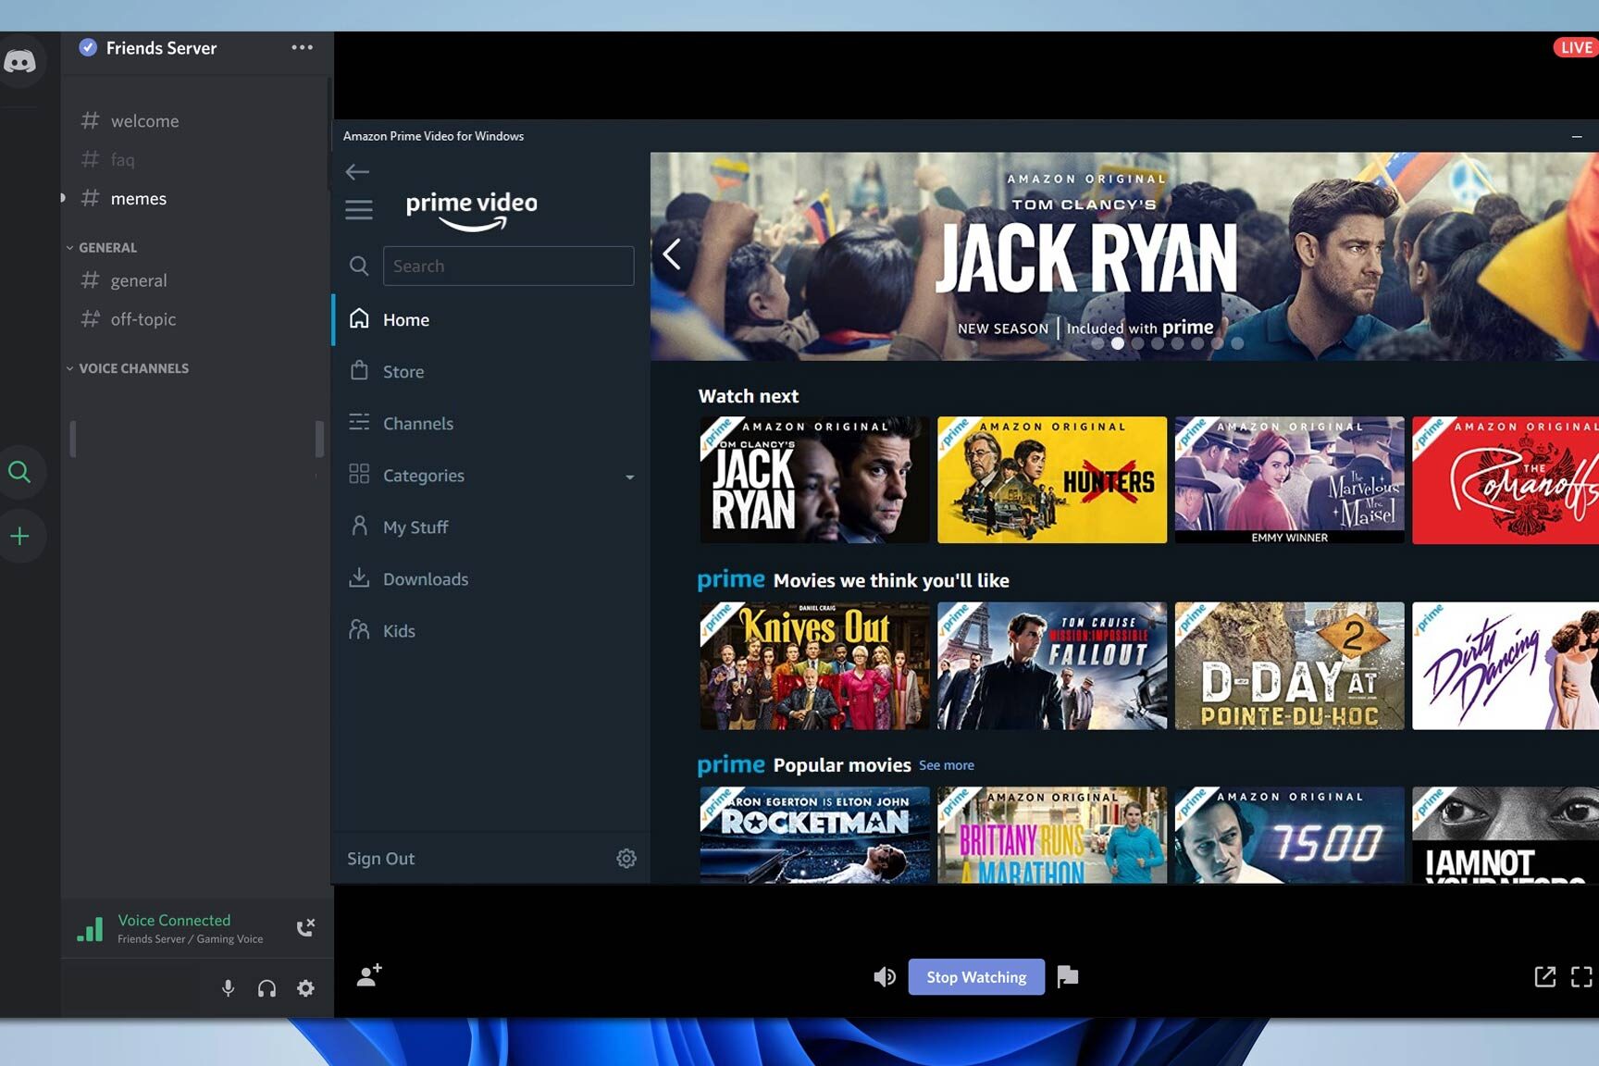Open Discord user settings gear
Image resolution: width=1599 pixels, height=1066 pixels.
[305, 988]
